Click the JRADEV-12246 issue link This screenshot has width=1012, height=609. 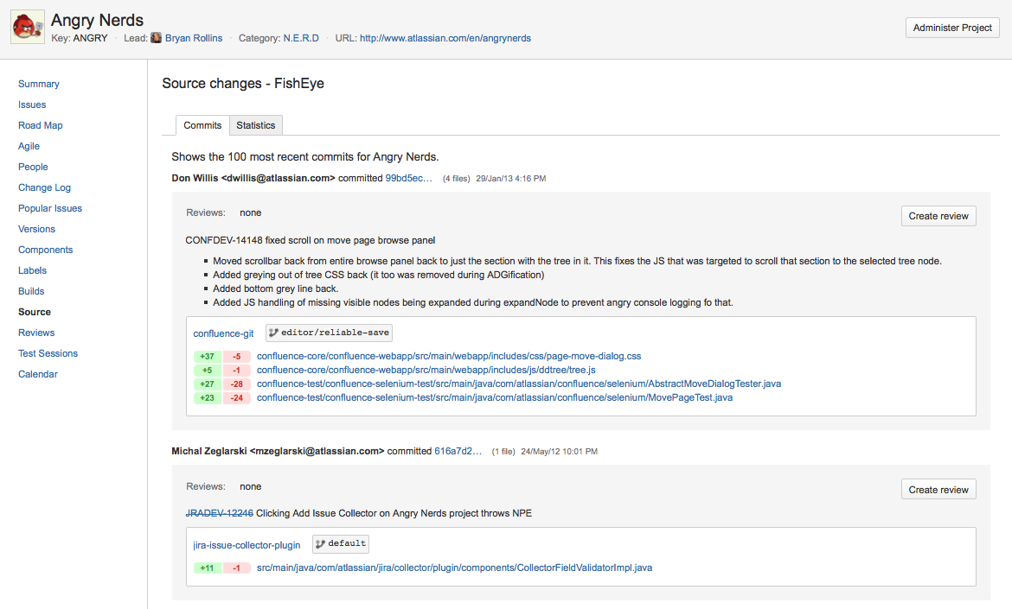point(219,513)
